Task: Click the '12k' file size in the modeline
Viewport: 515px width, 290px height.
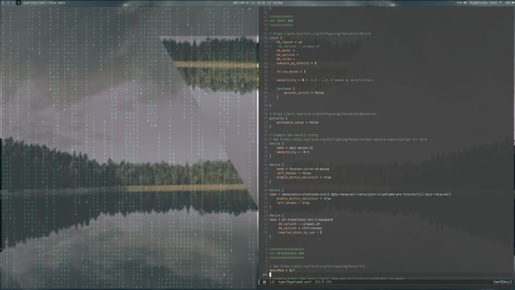Action: point(272,282)
